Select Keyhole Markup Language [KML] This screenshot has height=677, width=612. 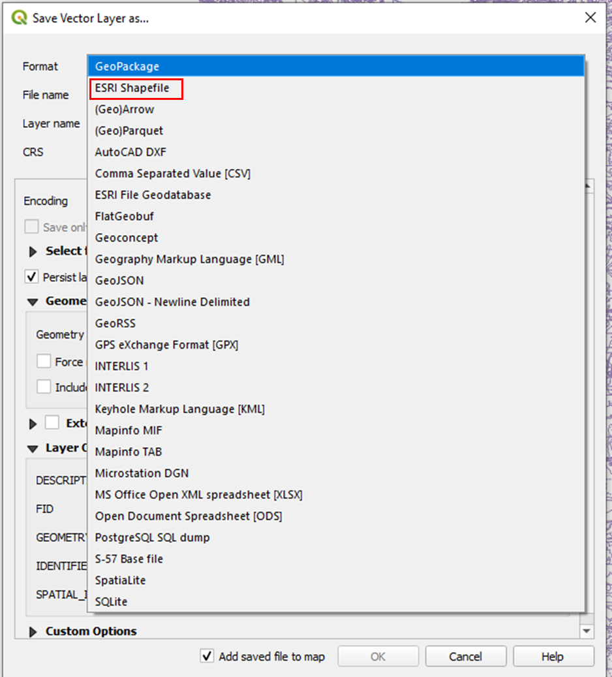[x=336, y=409]
